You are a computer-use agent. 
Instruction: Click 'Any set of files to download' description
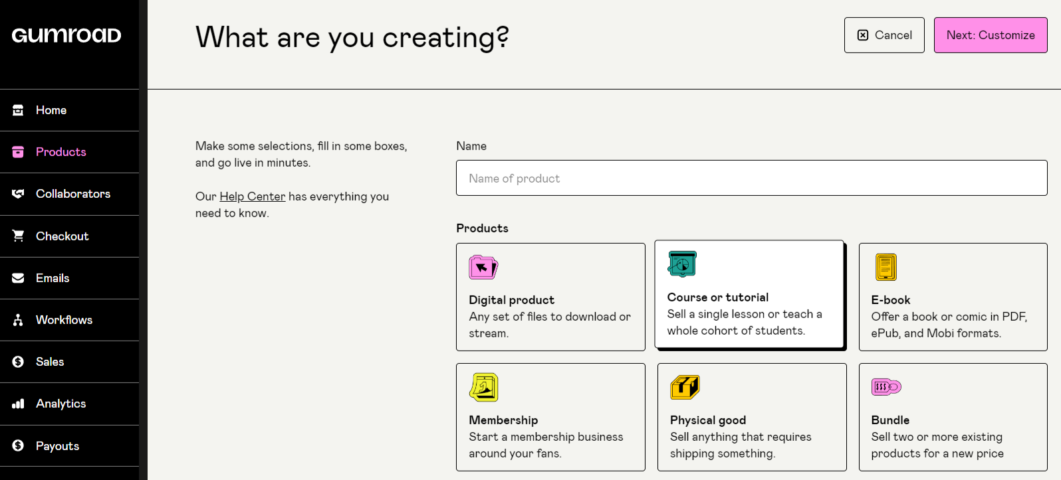(550, 325)
